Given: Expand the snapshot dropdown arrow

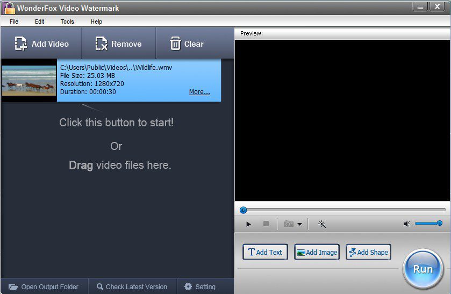Looking at the screenshot, I should [x=300, y=224].
